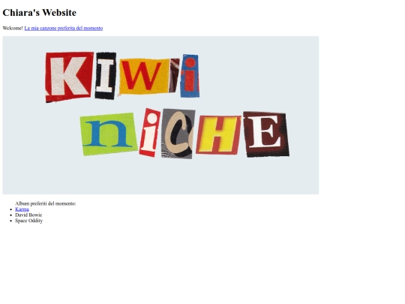Click the white I on black cutout
This screenshot has width=405, height=304.
pos(106,76)
